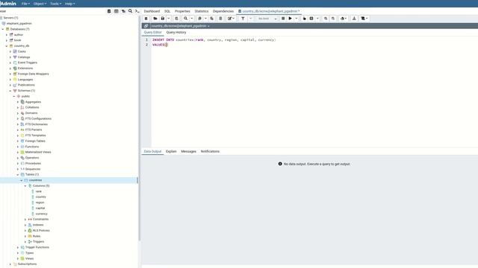478x268 pixels.
Task: Click the Commit transaction icon
Action: 326,19
